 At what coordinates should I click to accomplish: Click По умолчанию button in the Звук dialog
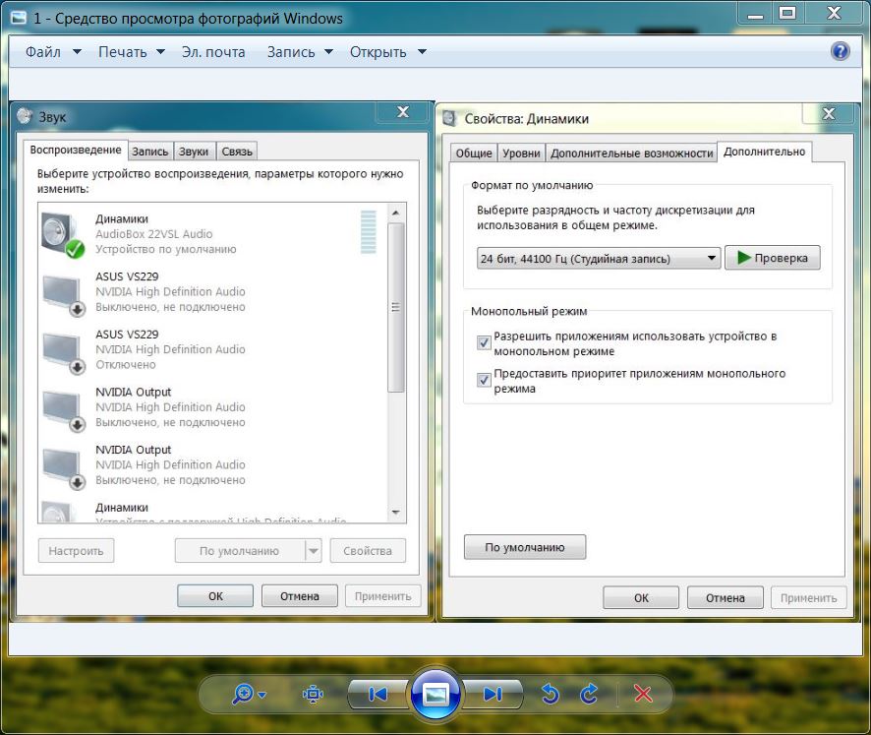pos(240,550)
